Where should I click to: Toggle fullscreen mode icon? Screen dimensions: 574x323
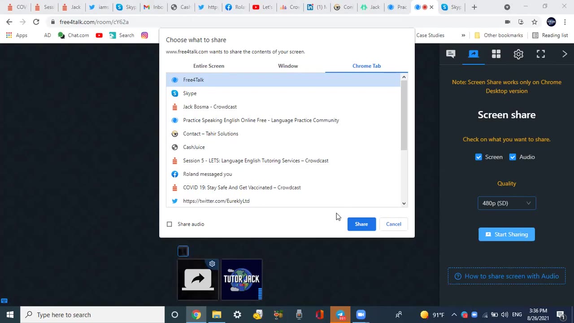tap(541, 54)
